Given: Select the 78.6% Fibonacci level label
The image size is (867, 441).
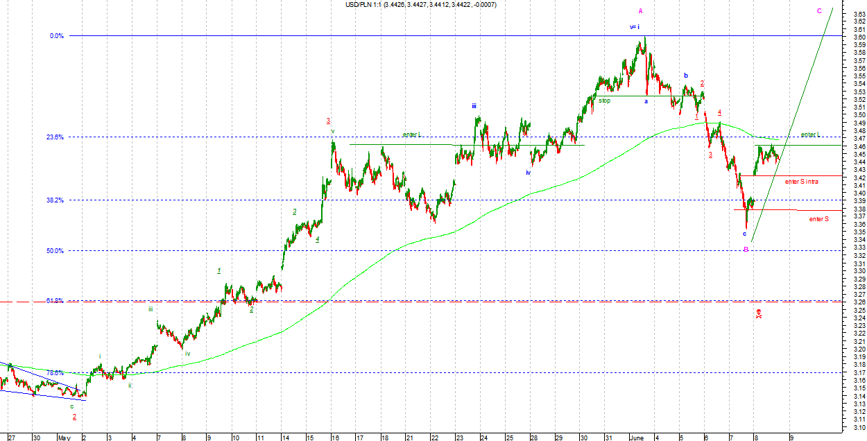Looking at the screenshot, I should 55,372.
